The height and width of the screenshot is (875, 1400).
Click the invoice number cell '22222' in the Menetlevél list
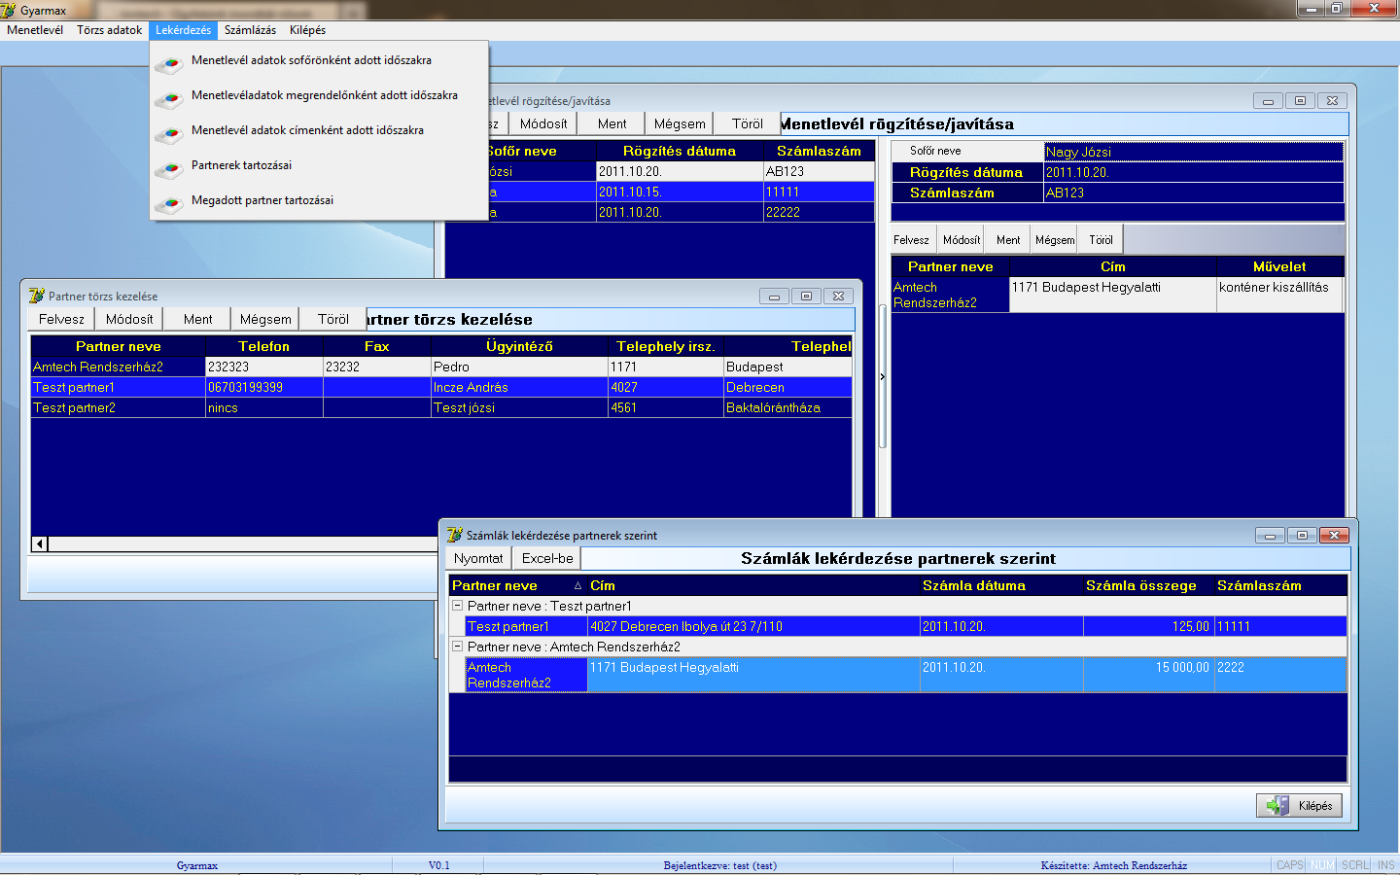point(819,212)
